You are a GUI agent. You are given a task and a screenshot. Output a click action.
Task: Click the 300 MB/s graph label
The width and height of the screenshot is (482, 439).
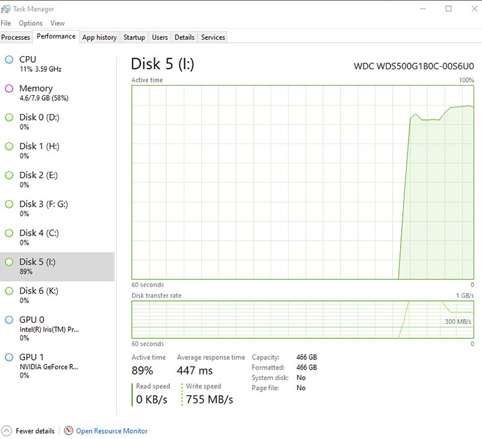[x=458, y=322]
